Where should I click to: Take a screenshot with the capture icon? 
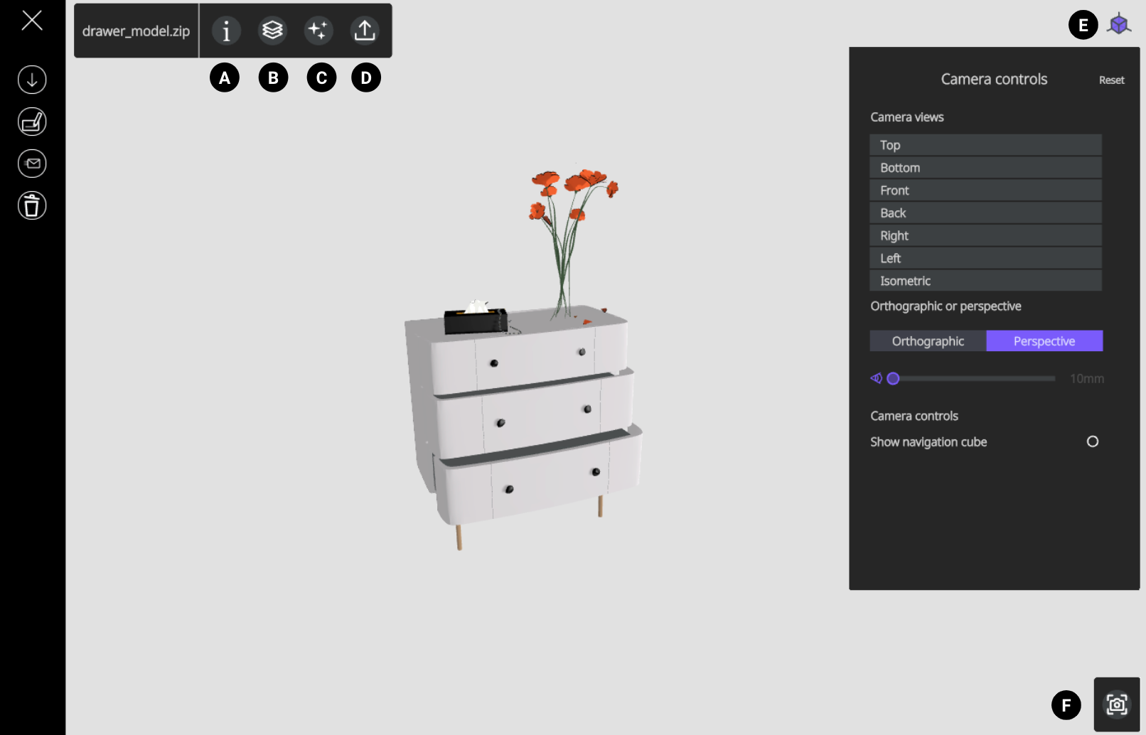[x=1117, y=704]
